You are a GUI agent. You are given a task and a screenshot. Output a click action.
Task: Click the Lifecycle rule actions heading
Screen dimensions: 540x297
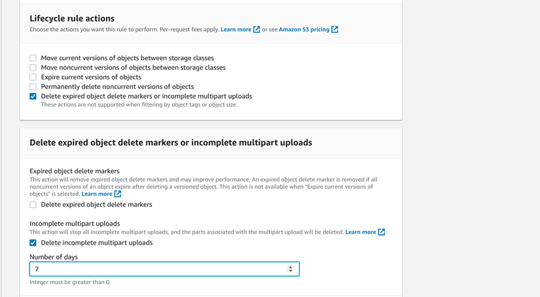(x=72, y=18)
